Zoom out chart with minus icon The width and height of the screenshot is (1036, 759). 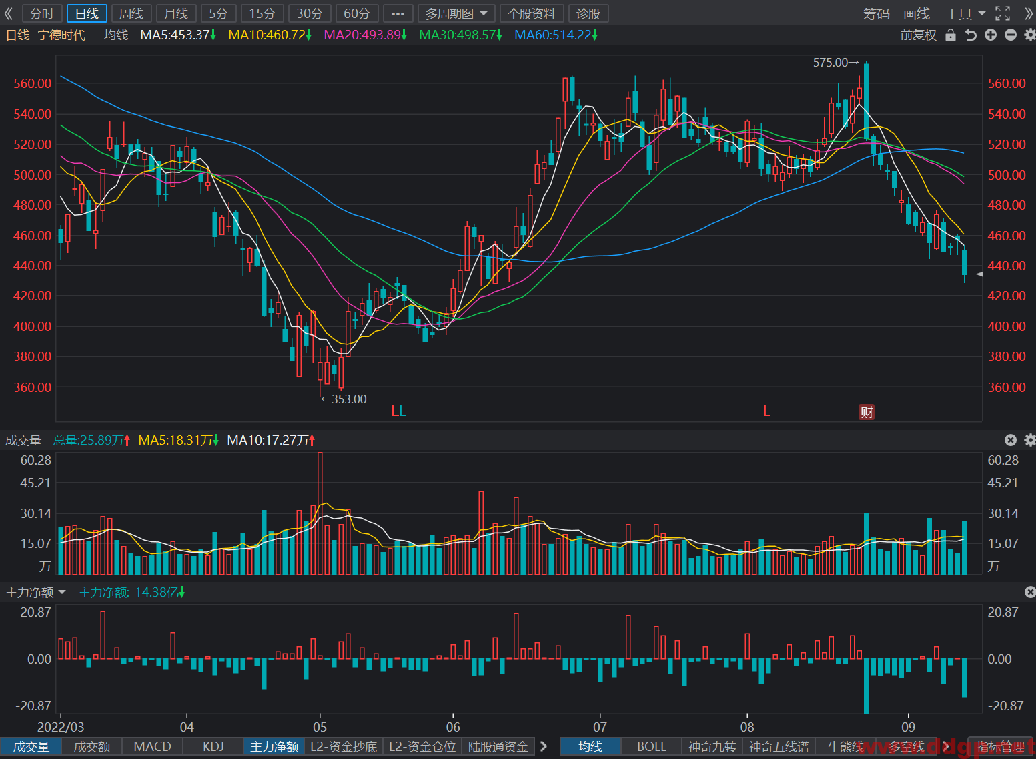point(1011,35)
